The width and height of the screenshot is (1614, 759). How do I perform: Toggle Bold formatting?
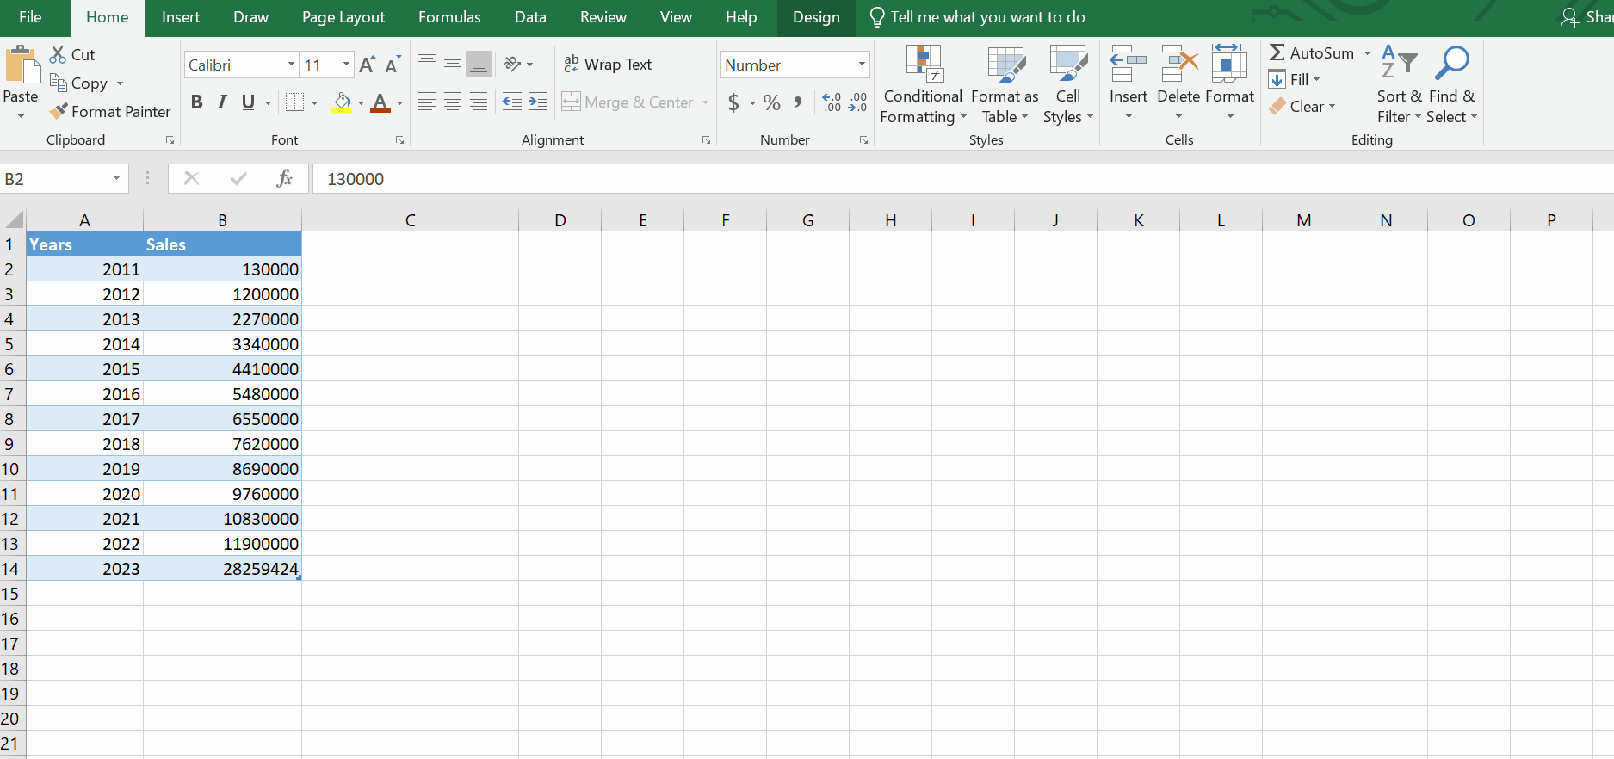pos(197,102)
